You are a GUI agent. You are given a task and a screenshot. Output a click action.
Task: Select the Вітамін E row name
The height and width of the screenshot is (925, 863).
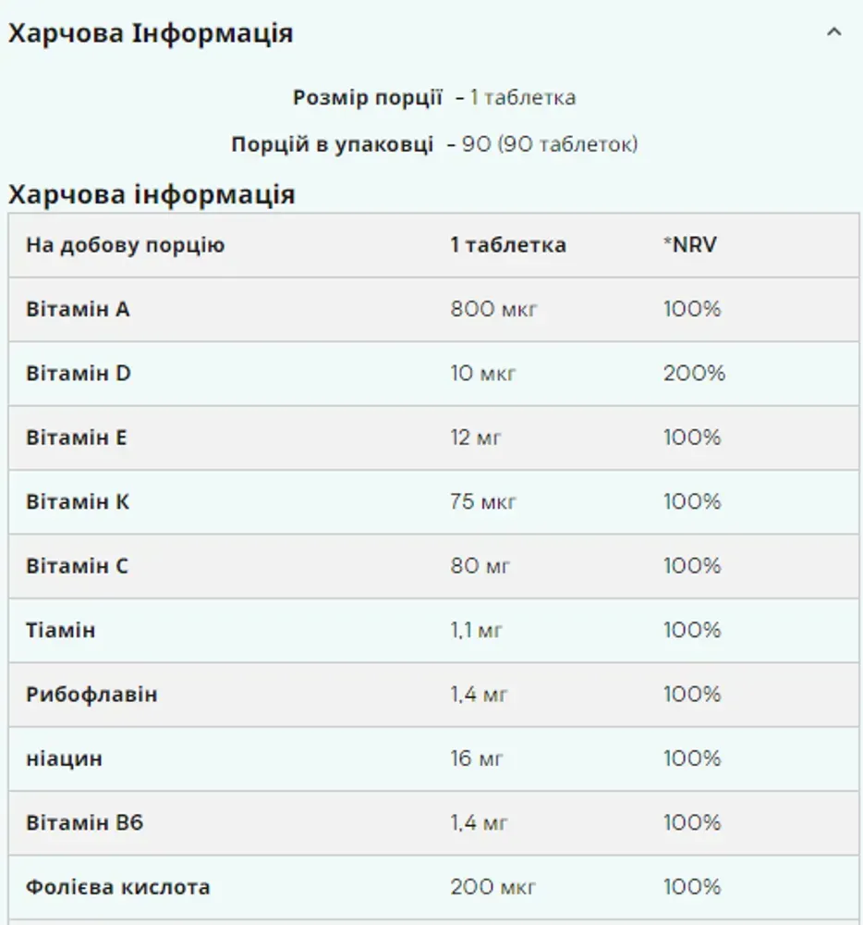click(x=77, y=438)
